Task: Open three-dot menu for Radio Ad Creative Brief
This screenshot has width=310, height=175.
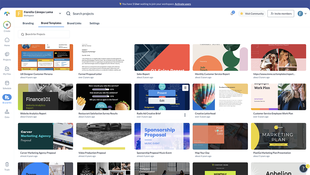Action: (x=185, y=115)
